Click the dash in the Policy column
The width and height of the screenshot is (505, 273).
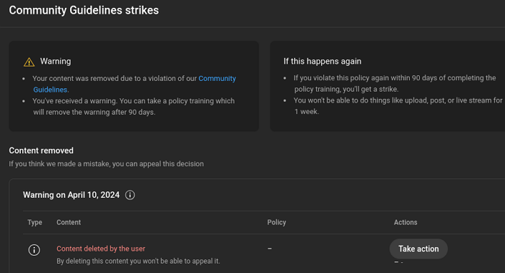(270, 248)
